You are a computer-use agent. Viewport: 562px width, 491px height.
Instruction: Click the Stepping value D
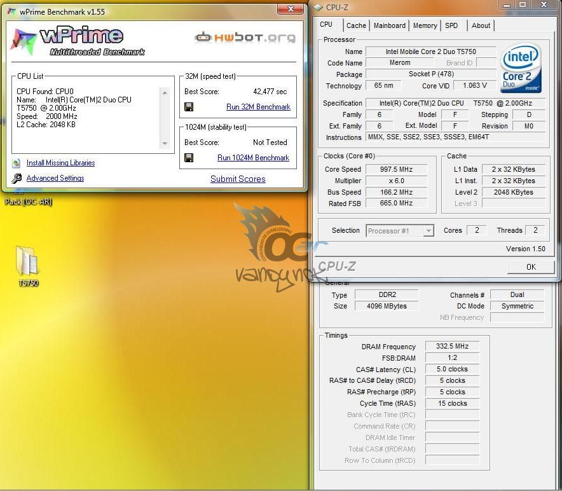[529, 114]
